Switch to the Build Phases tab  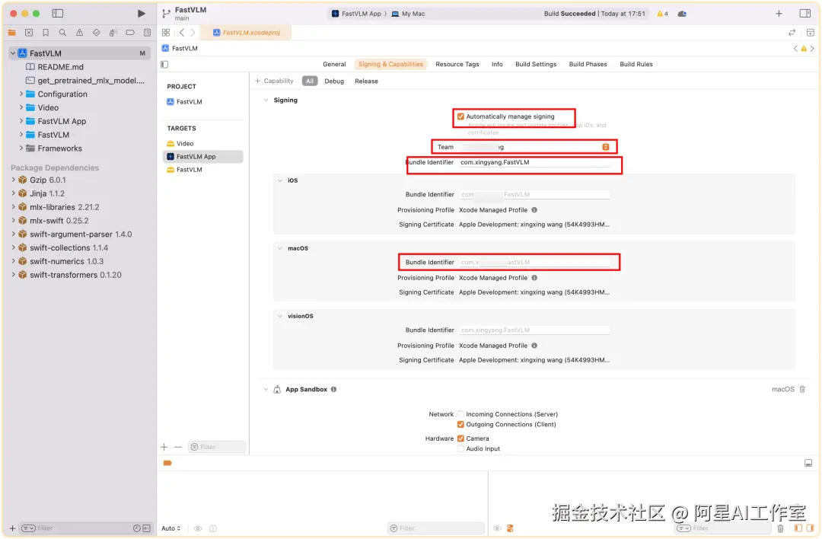point(588,64)
